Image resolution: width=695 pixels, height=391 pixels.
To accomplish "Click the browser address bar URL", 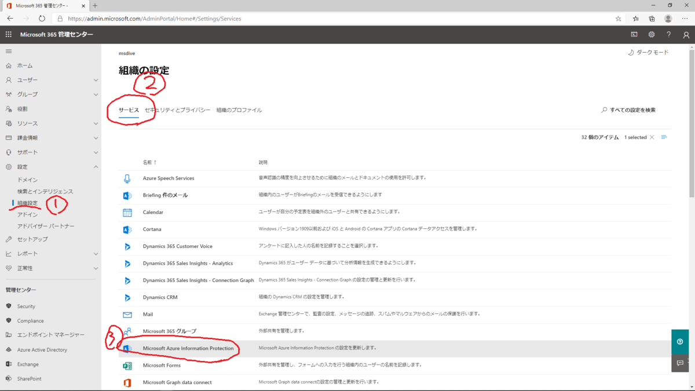I will [x=154, y=19].
